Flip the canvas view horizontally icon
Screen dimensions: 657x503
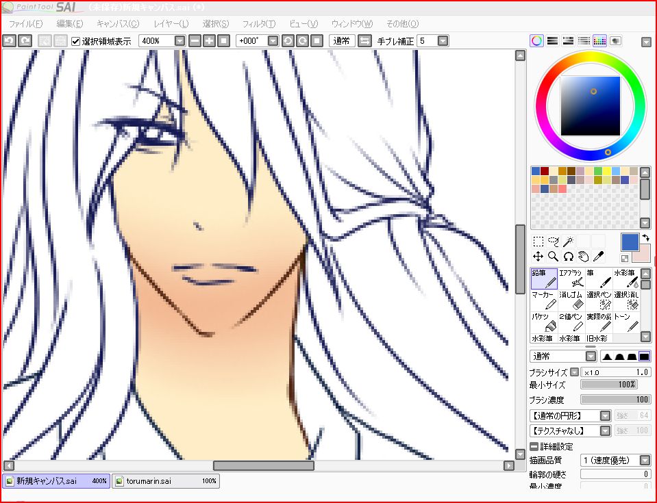tap(364, 40)
